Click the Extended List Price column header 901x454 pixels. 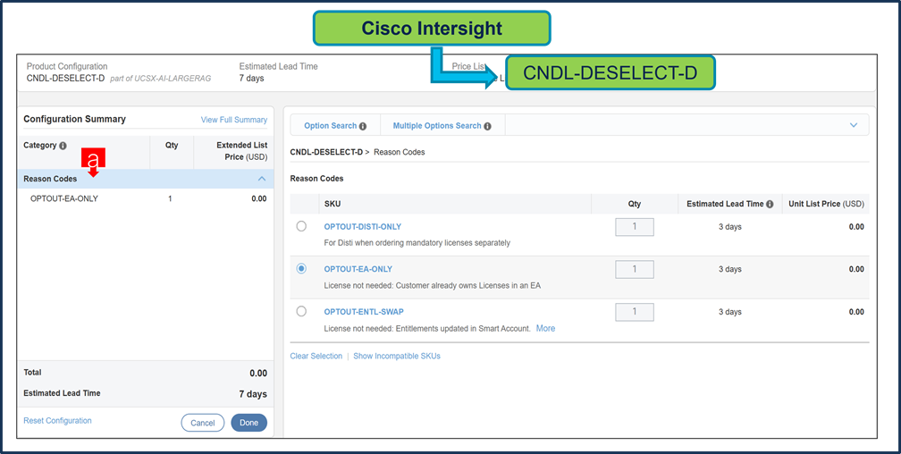[242, 151]
